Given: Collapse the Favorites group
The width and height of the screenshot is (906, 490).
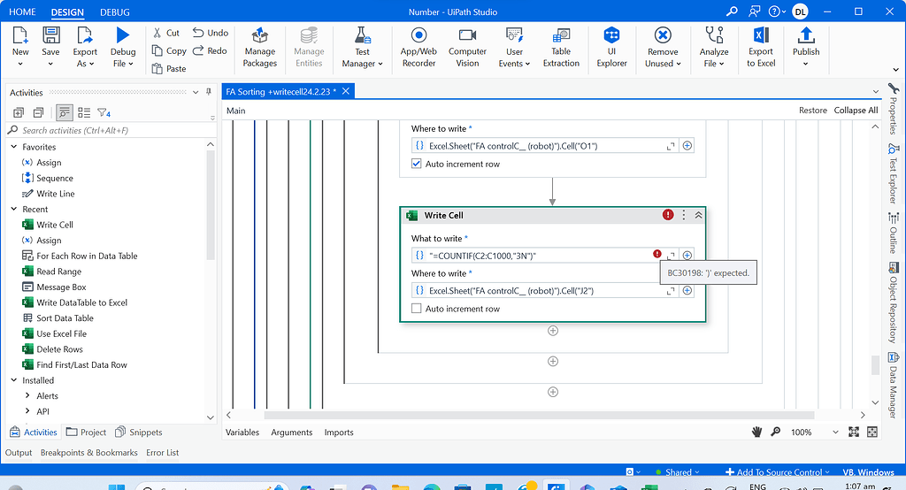Looking at the screenshot, I should [14, 147].
